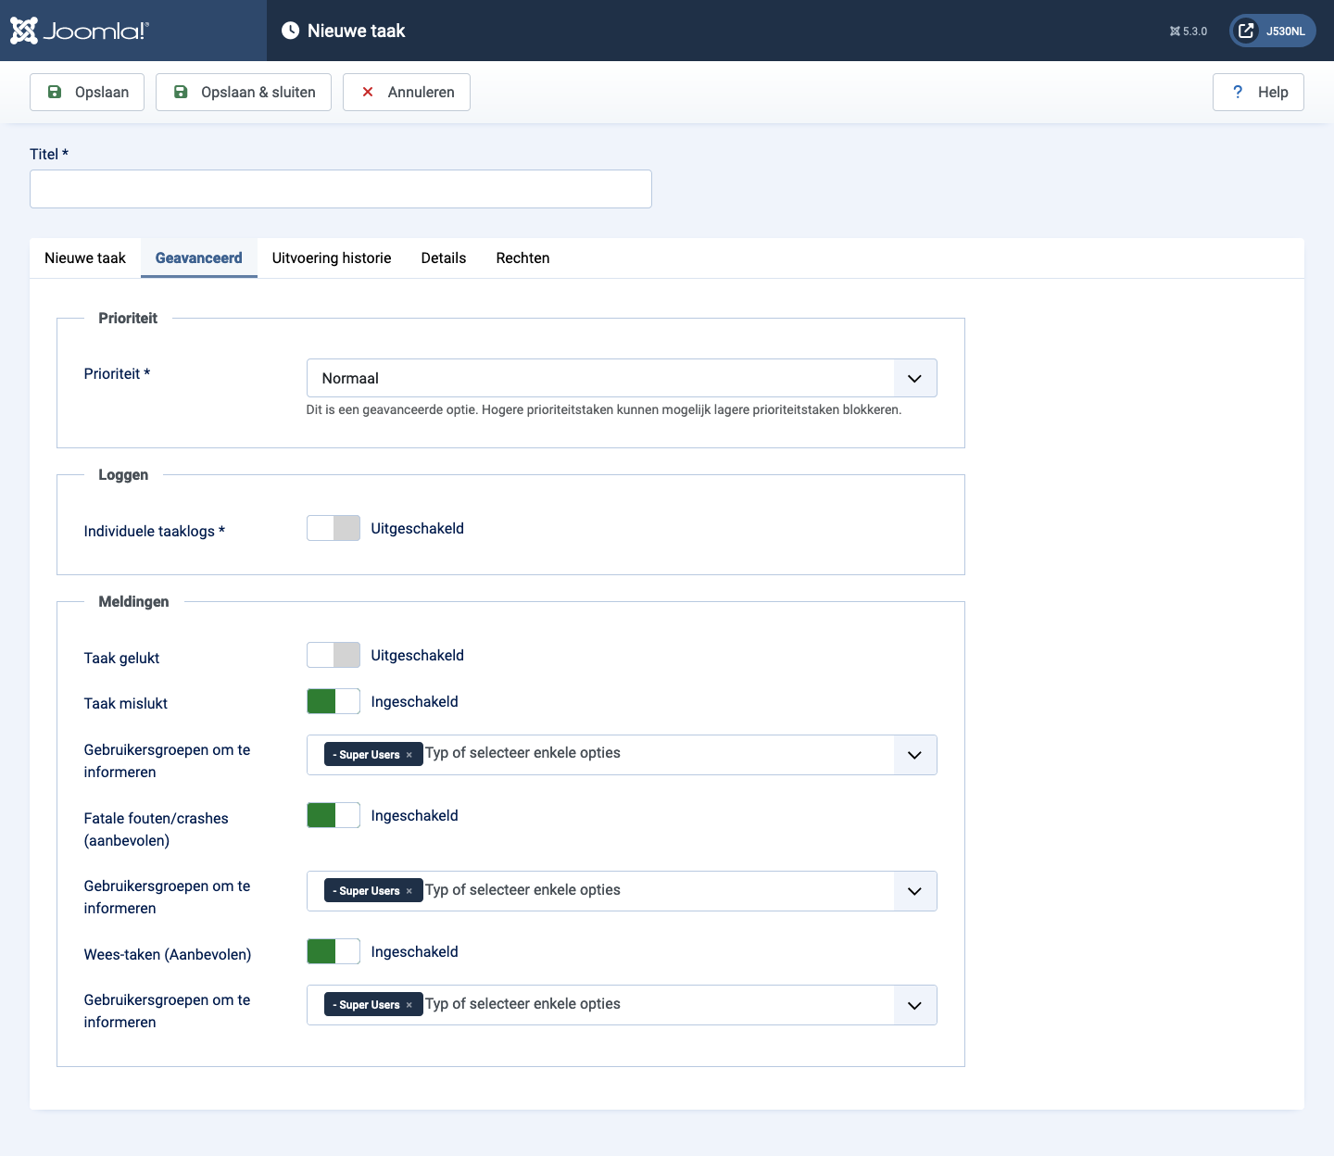Click the Prioriteit hint text about geavanceerde optie

click(x=604, y=409)
